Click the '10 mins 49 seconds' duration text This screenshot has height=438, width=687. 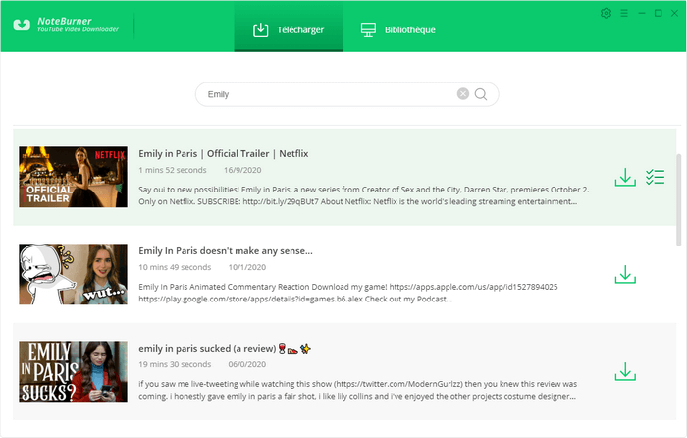pos(175,267)
